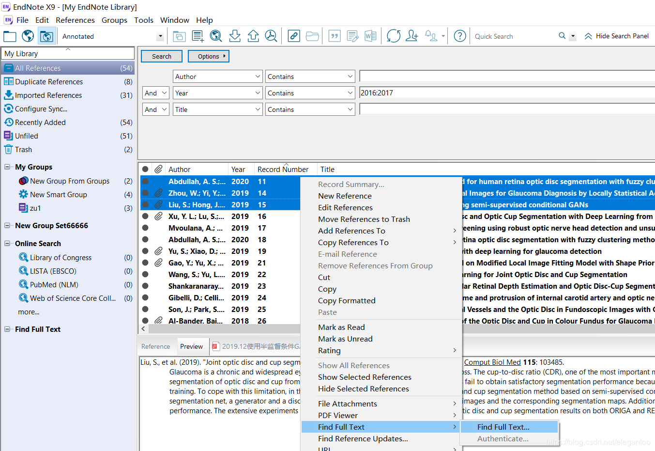Viewport: 655px width, 451px height.
Task: Toggle read status dot for Gibelli row
Action: click(x=145, y=297)
